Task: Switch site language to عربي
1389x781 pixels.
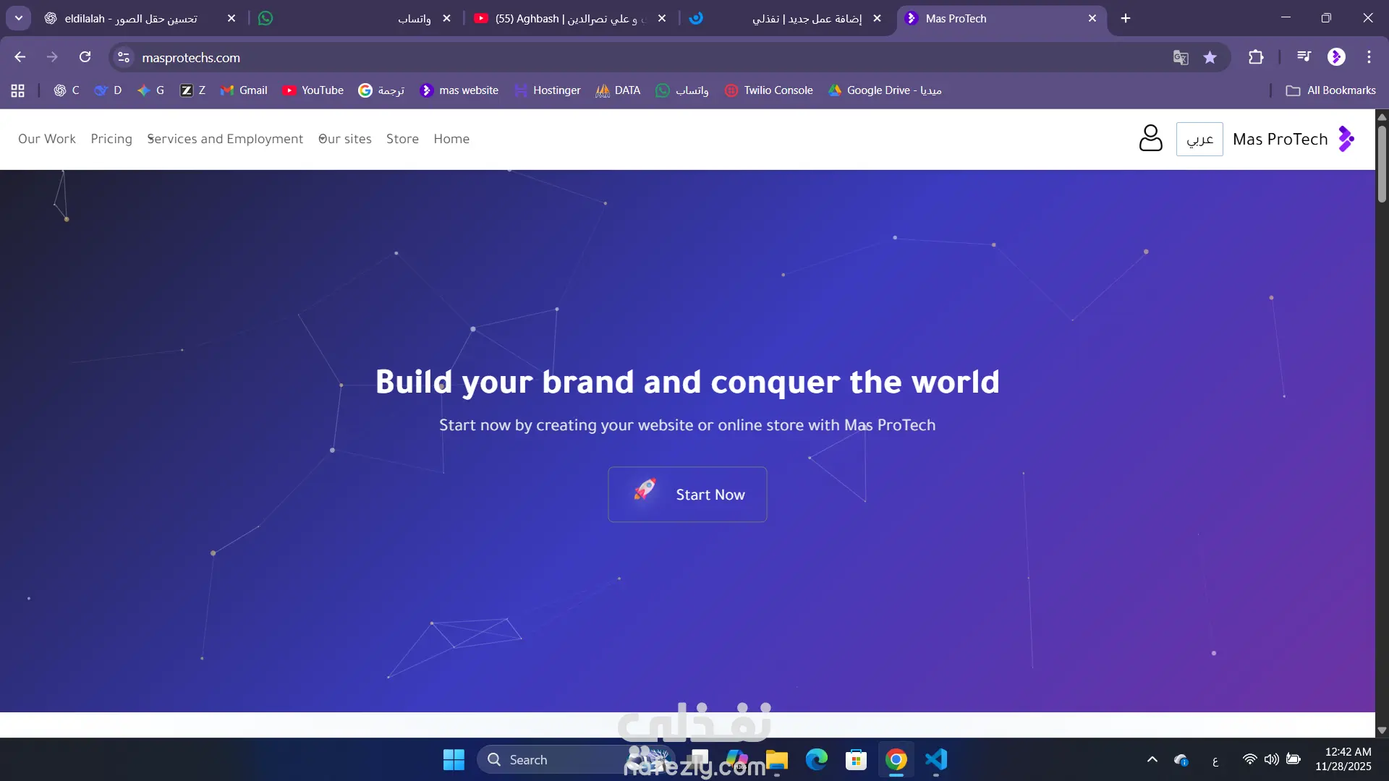Action: point(1199,139)
